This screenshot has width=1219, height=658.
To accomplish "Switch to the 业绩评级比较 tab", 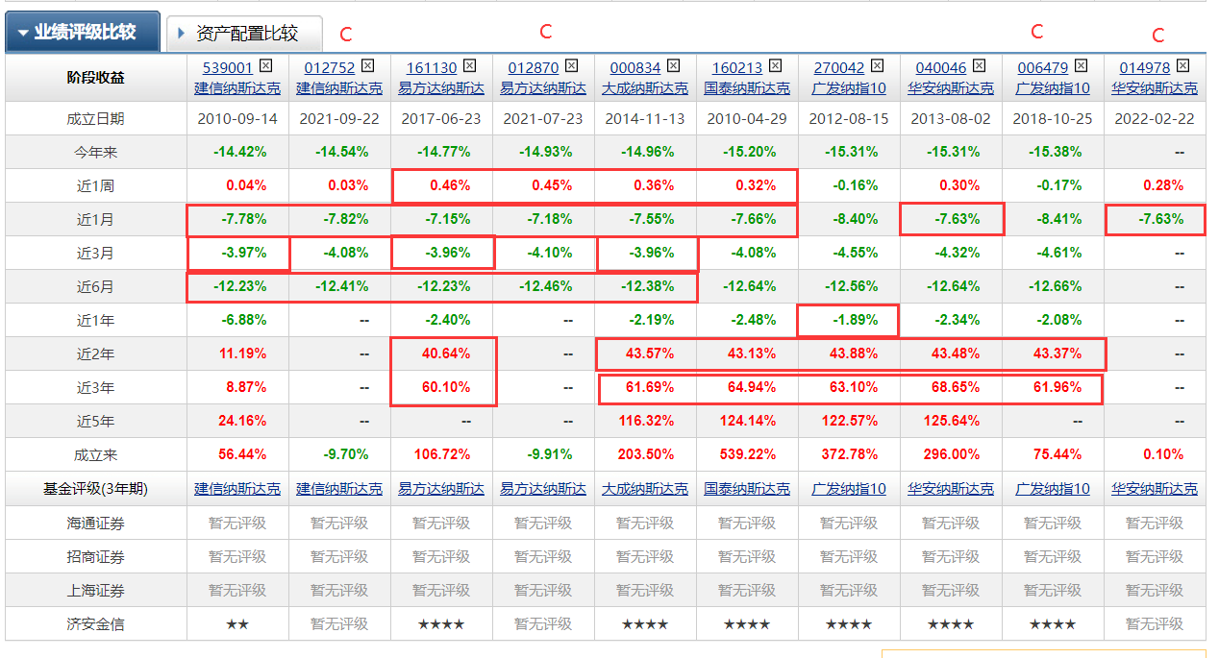I will [x=83, y=33].
